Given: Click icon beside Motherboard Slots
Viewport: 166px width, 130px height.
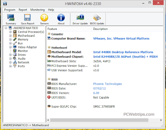Looking at the screenshot, I should 49,61.
